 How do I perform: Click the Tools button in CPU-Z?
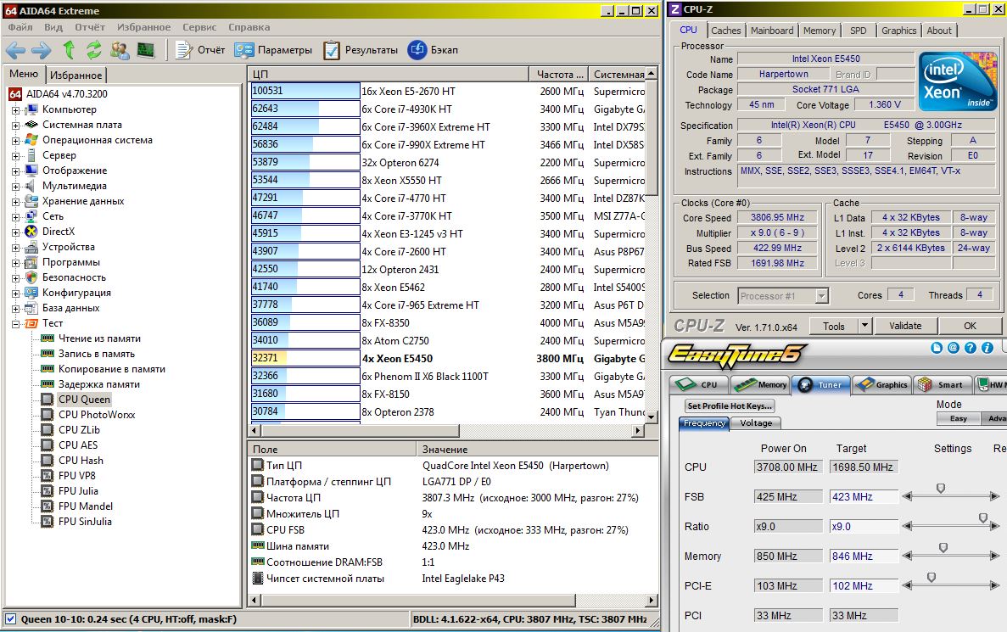pos(834,326)
